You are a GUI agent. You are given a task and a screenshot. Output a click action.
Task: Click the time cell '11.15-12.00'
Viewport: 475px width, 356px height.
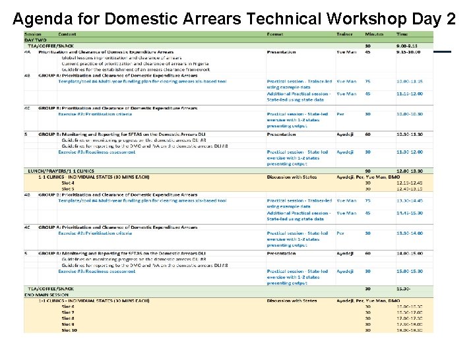point(410,94)
